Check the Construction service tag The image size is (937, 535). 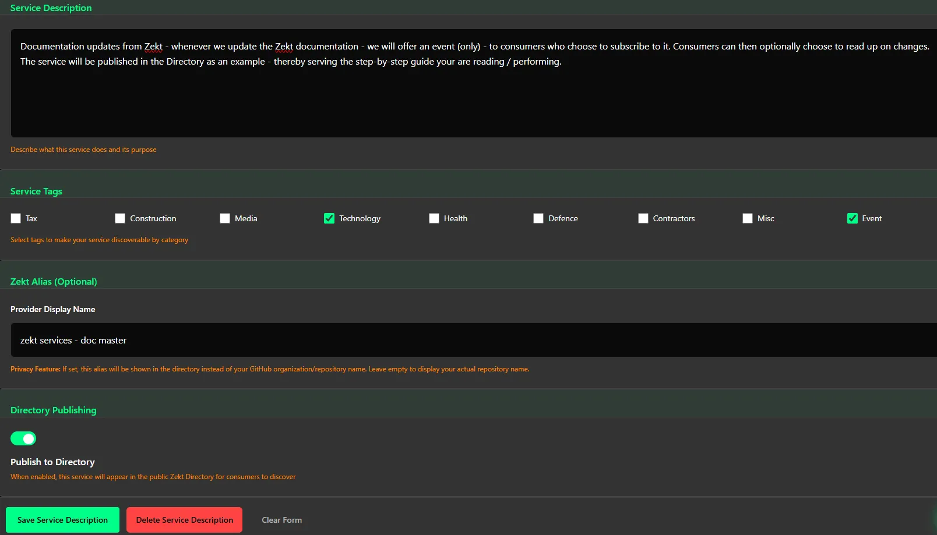coord(119,218)
